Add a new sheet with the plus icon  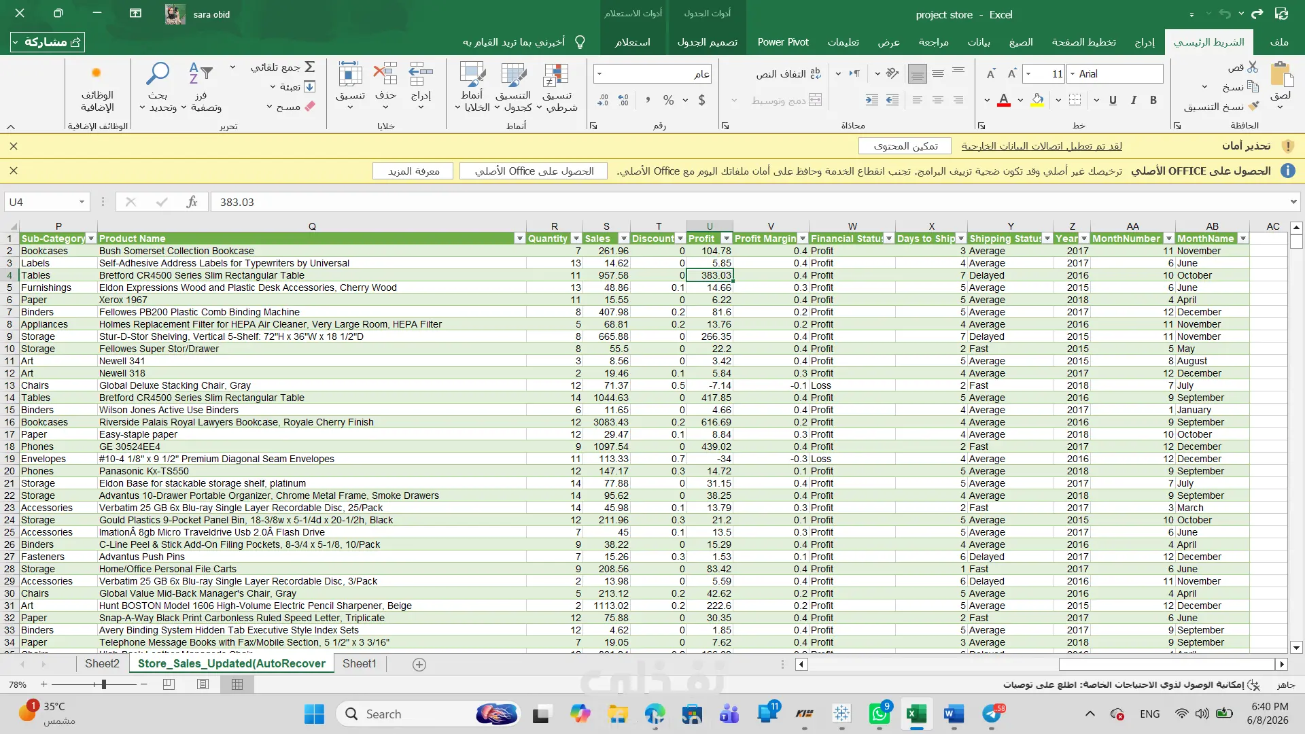click(419, 665)
